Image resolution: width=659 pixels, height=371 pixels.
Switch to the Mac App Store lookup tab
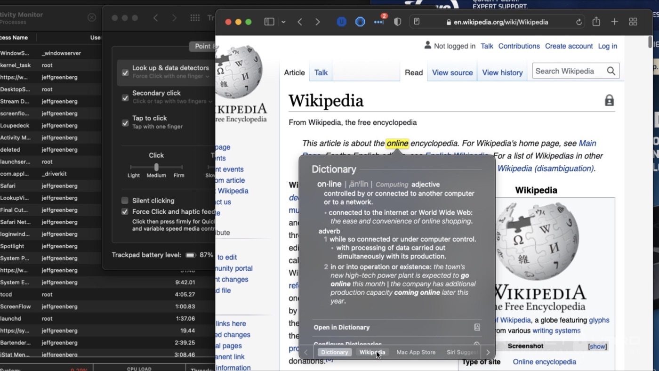coord(416,352)
